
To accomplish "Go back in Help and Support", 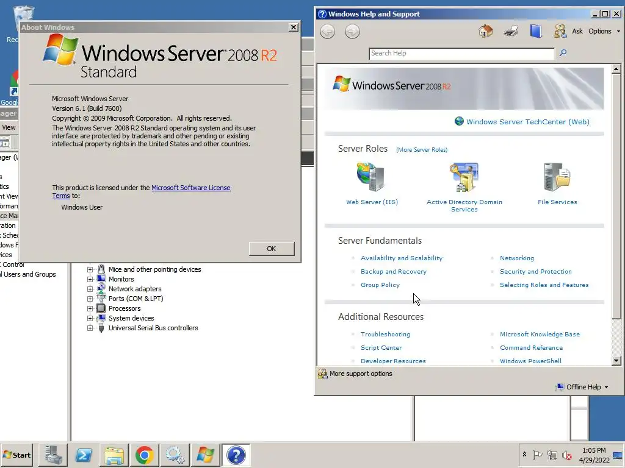I will point(327,32).
